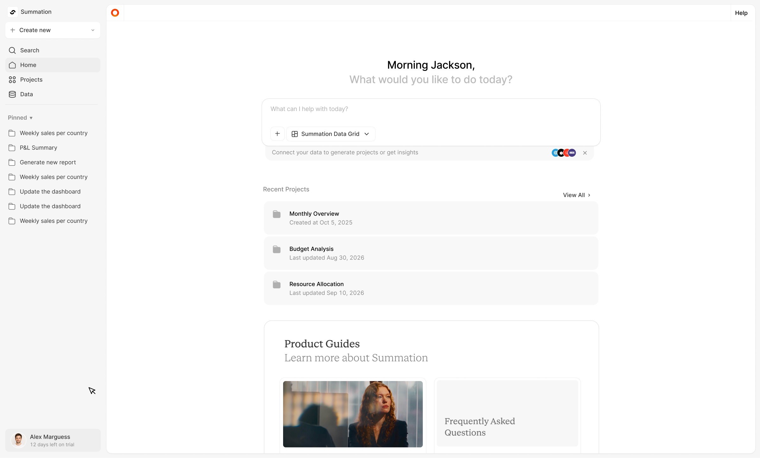Screen dimensions: 760x458
Task: Click the P&L Summary pinned folder
Action: pyautogui.click(x=38, y=148)
